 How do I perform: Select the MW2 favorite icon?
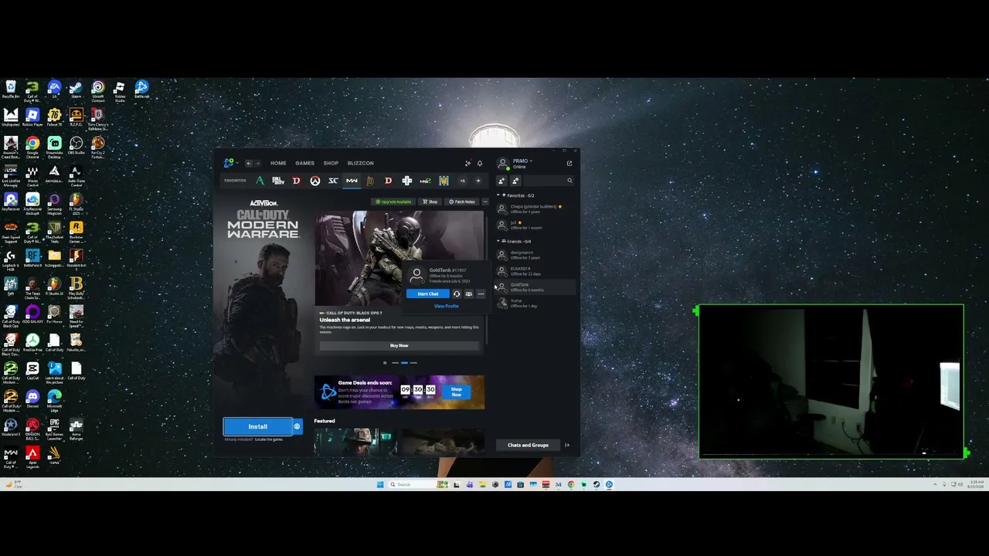[x=425, y=181]
